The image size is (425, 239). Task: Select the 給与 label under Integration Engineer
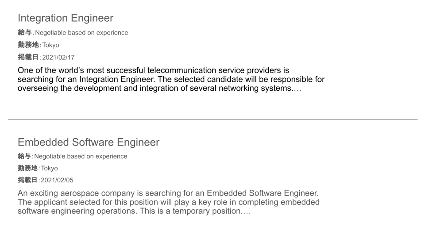[x=25, y=32]
